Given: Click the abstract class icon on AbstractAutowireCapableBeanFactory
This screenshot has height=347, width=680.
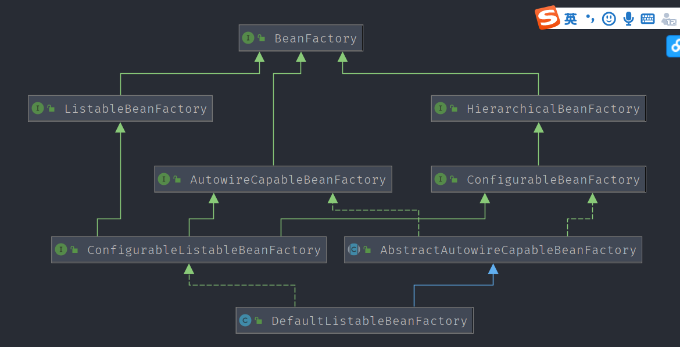Looking at the screenshot, I should 353,250.
